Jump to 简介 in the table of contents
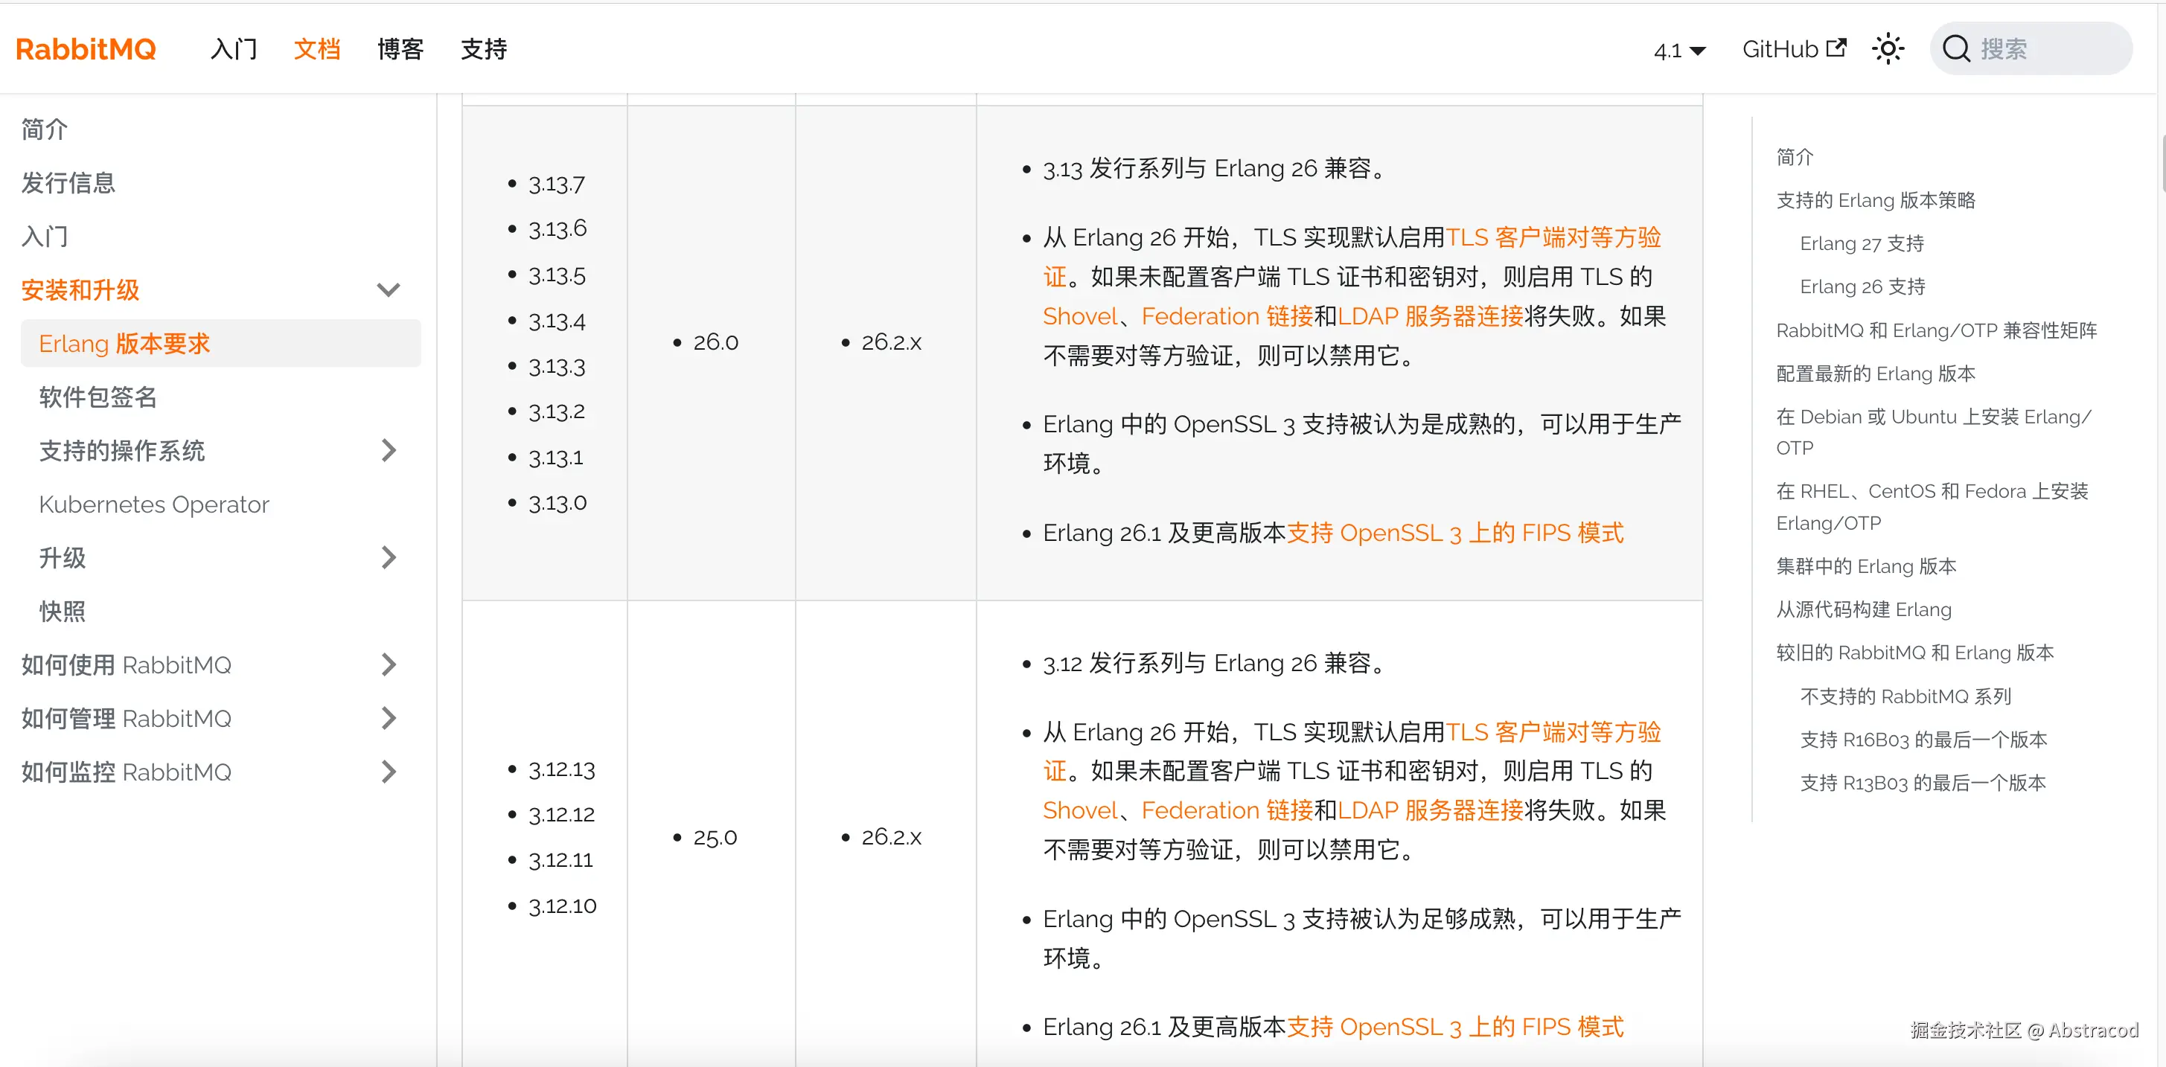Screen dimensions: 2166x1067 pyautogui.click(x=1795, y=156)
